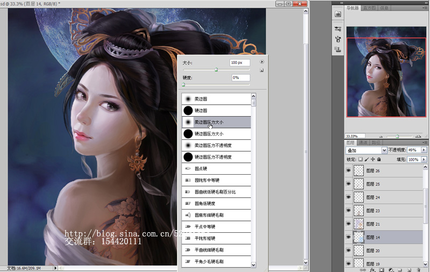
Task: Add a layer style with the fx icon
Action: click(372, 270)
